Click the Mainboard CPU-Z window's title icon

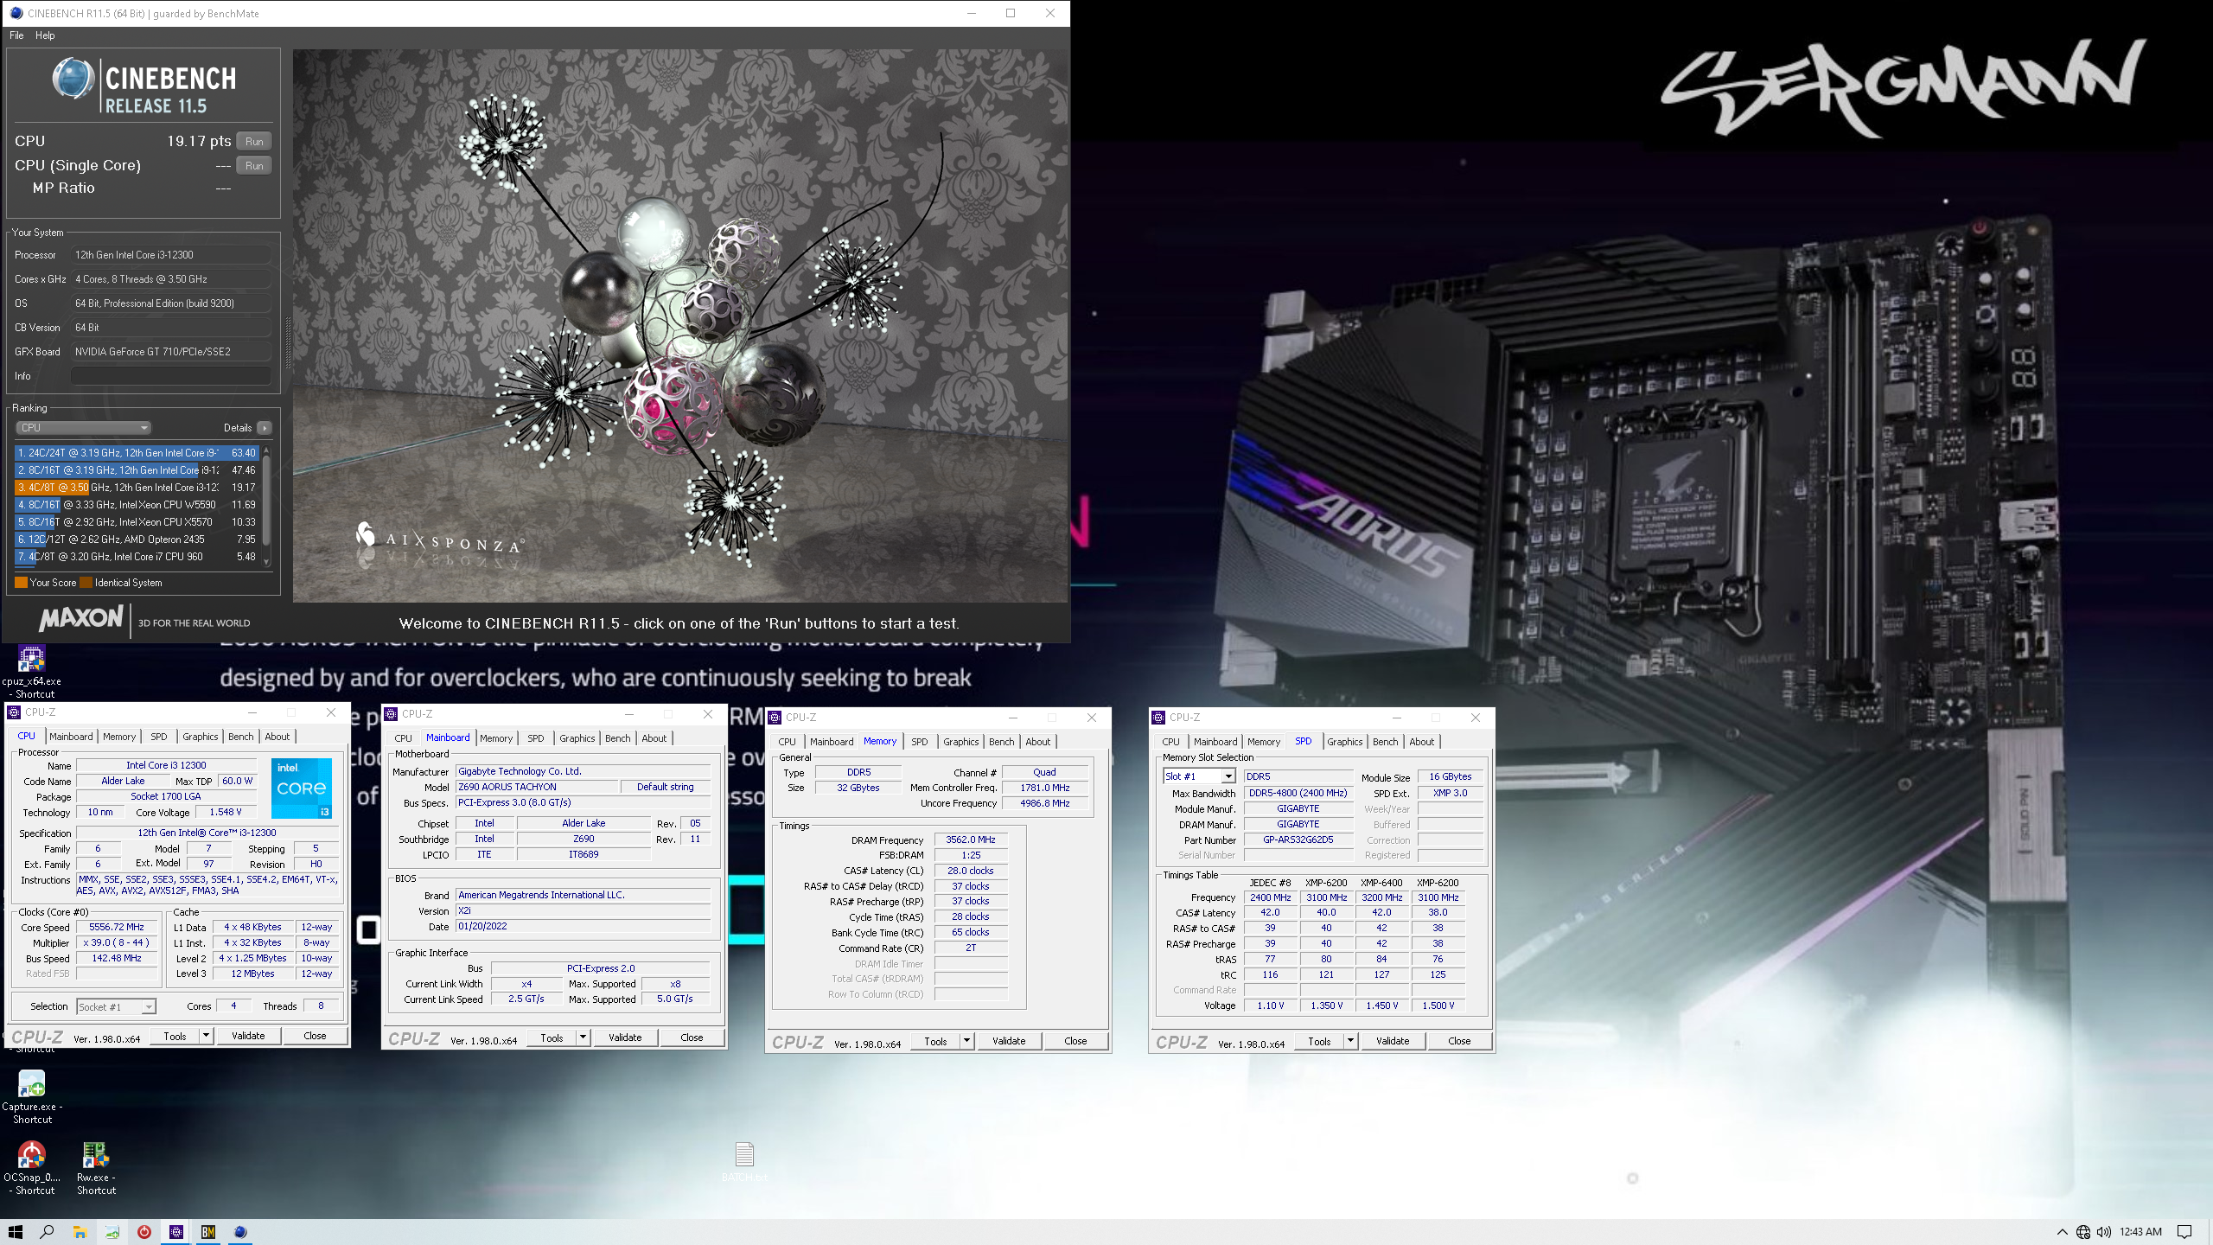(391, 714)
